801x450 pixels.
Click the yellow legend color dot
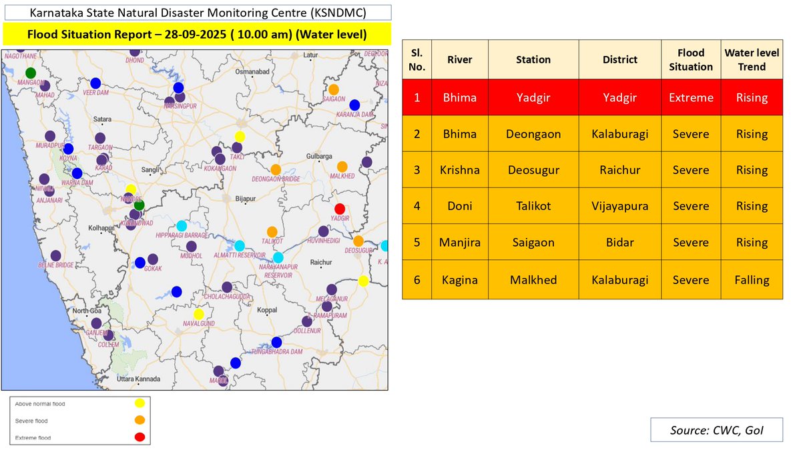[139, 403]
